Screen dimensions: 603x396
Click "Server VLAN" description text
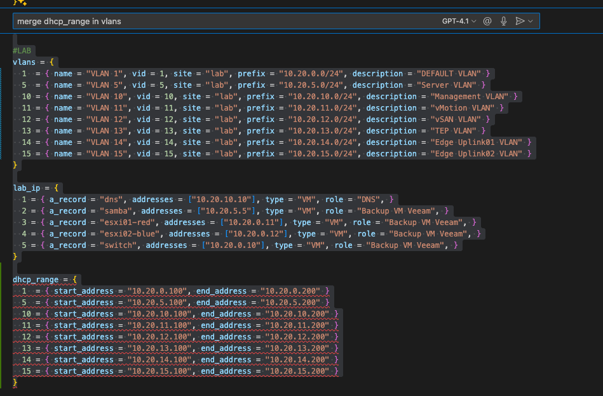click(447, 85)
